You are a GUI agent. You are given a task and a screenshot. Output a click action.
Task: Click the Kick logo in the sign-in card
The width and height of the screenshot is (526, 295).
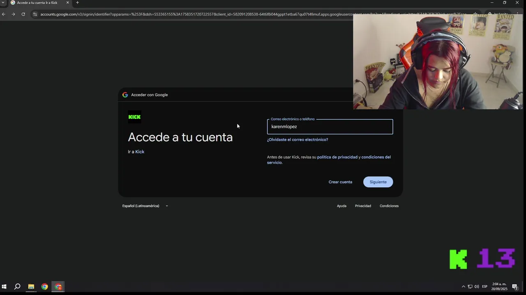(x=134, y=117)
